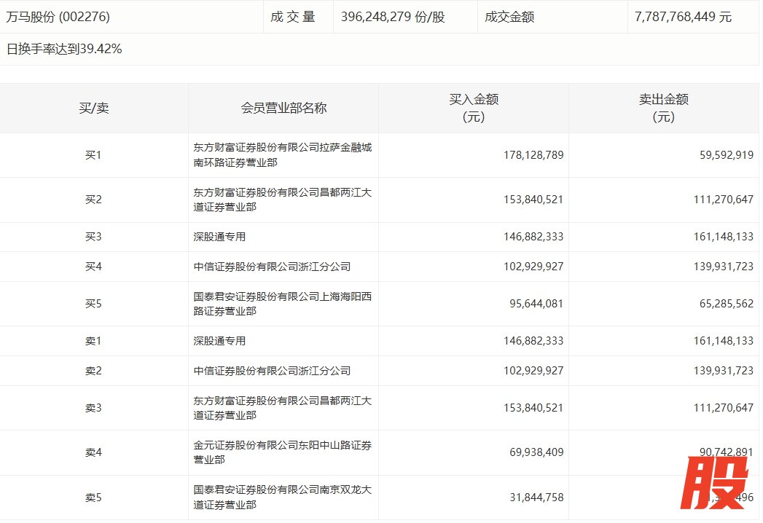Select the 买1 row label

point(93,155)
